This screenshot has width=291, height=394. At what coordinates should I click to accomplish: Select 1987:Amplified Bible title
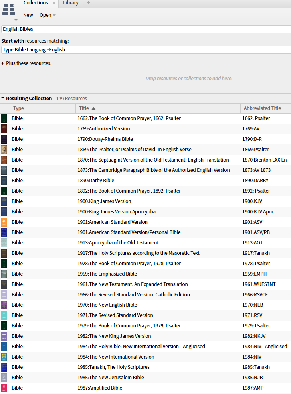click(100, 388)
